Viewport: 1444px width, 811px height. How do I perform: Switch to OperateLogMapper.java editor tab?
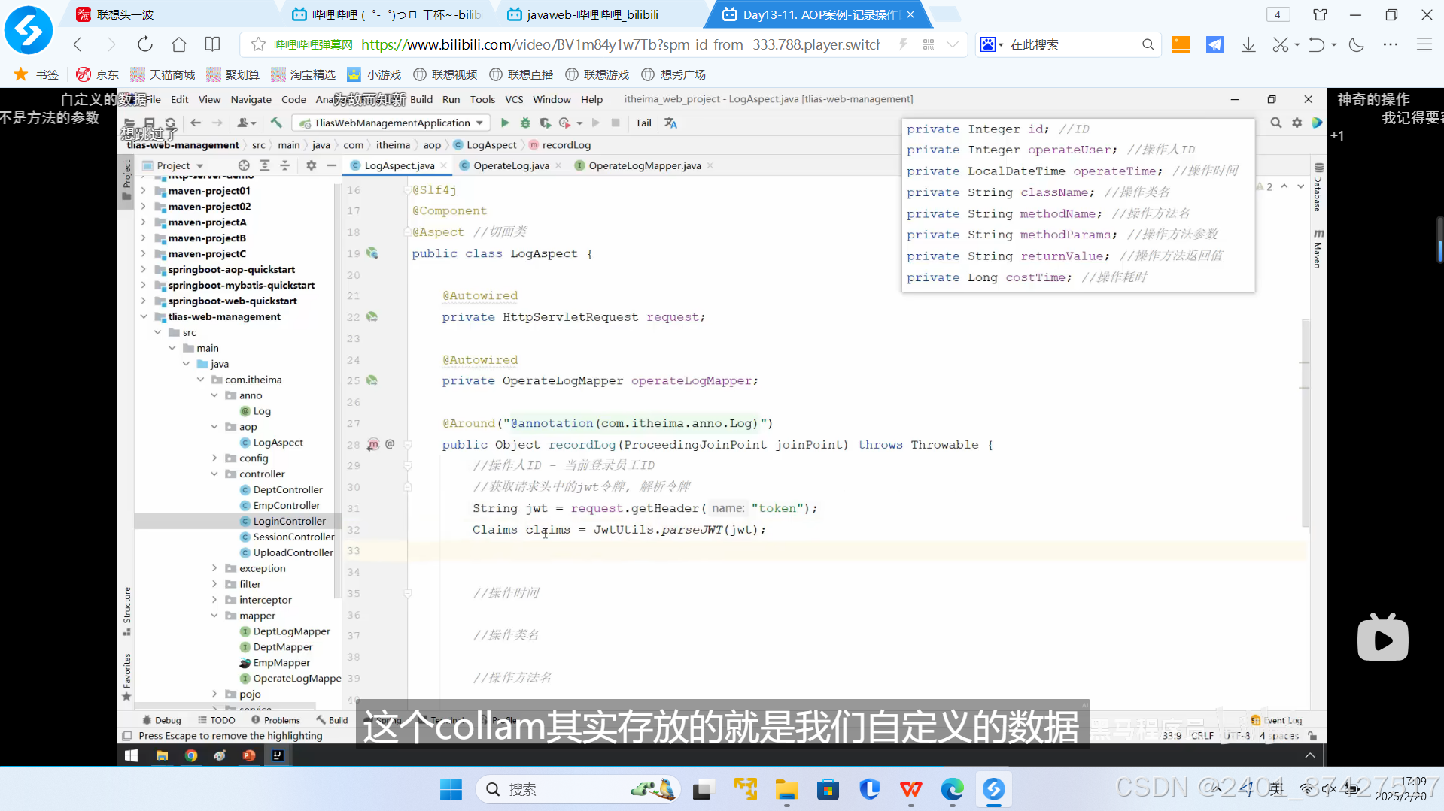coord(644,165)
